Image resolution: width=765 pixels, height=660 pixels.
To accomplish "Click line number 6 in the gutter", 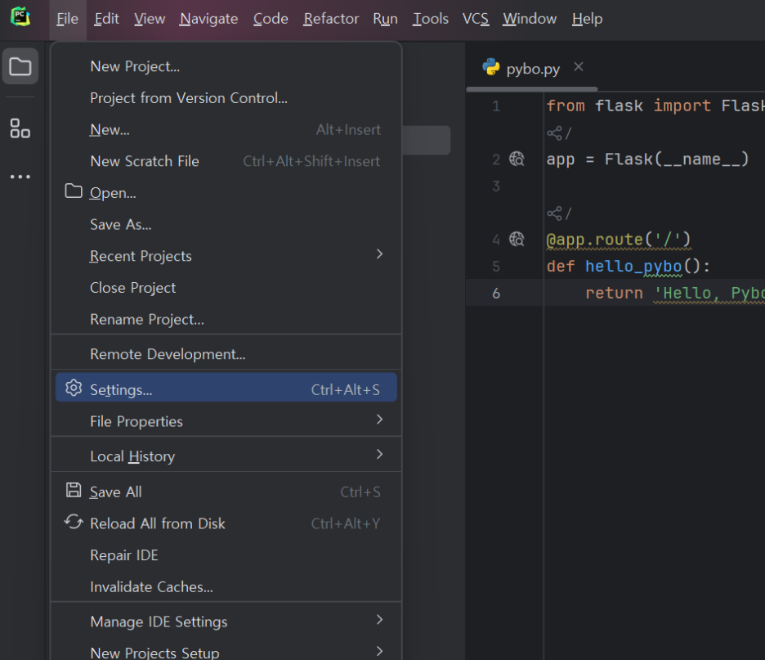I will pos(496,293).
